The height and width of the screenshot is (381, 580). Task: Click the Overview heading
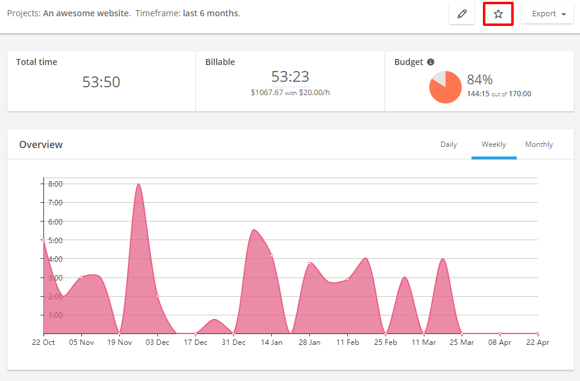tap(41, 144)
